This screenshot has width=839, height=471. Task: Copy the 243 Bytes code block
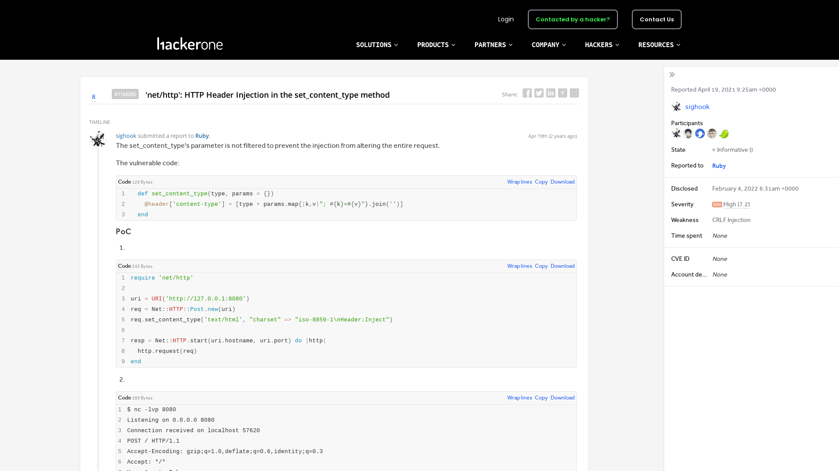click(x=541, y=266)
